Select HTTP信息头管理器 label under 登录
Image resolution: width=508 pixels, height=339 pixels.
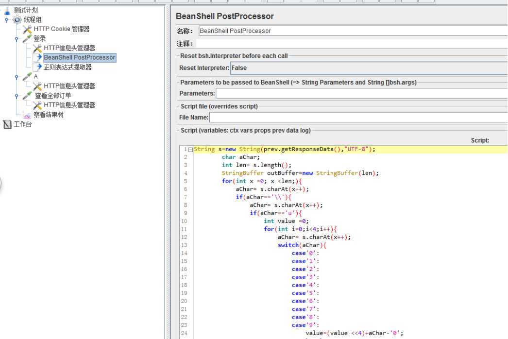tap(69, 48)
